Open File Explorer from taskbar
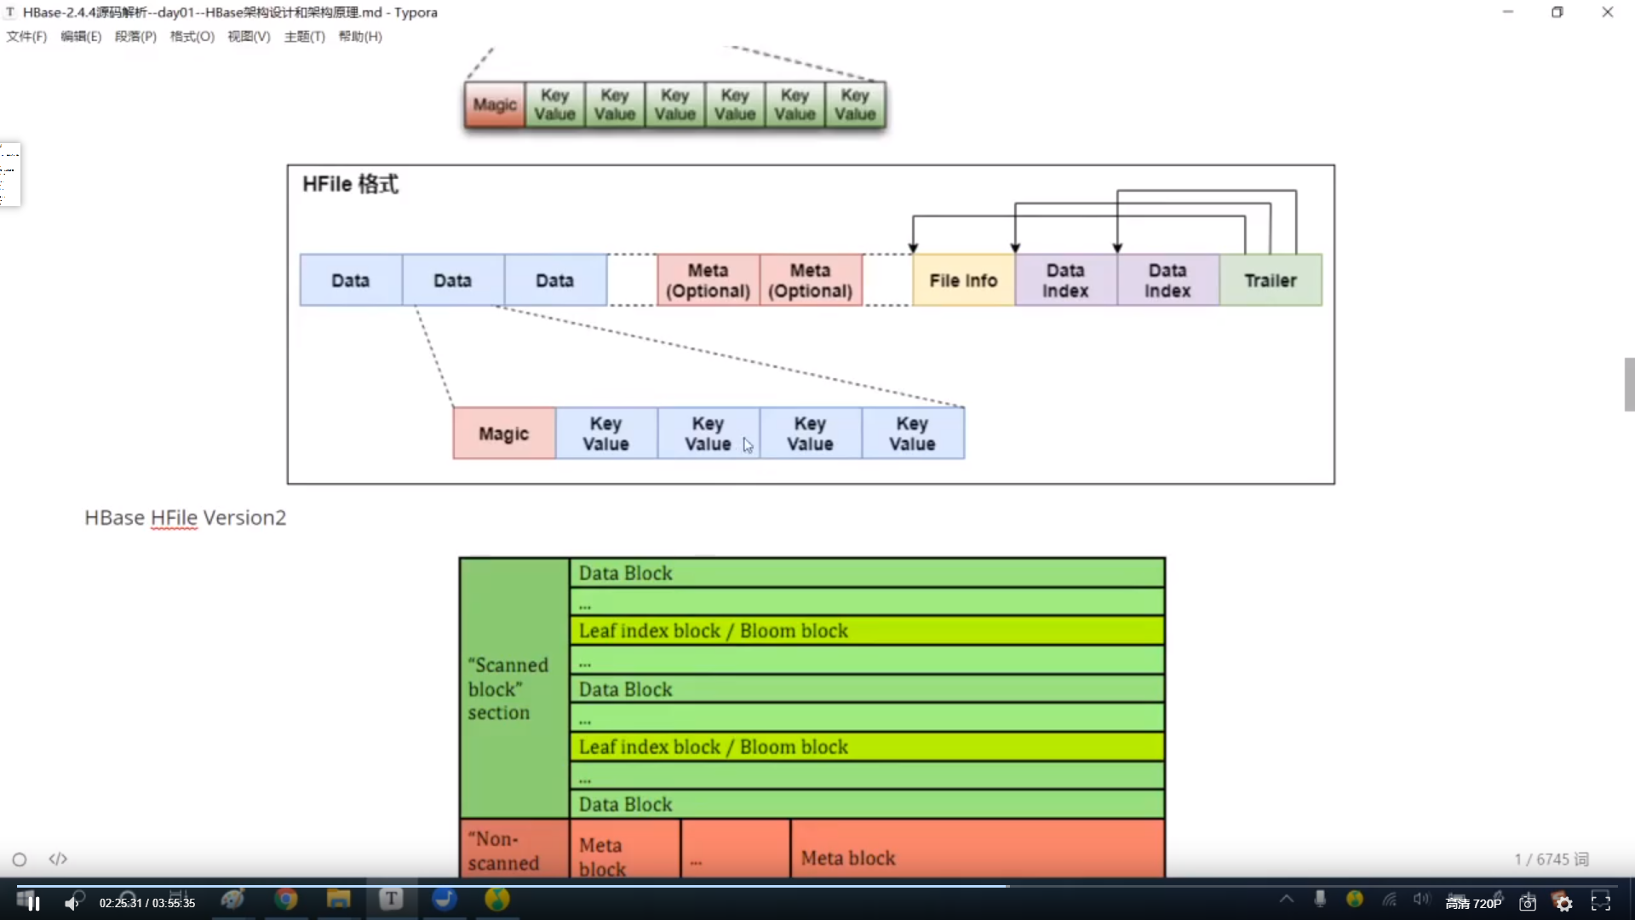Image resolution: width=1635 pixels, height=920 pixels. [339, 900]
